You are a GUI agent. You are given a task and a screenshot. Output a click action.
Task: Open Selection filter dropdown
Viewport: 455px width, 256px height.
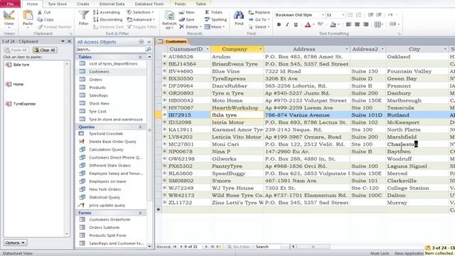(x=140, y=12)
